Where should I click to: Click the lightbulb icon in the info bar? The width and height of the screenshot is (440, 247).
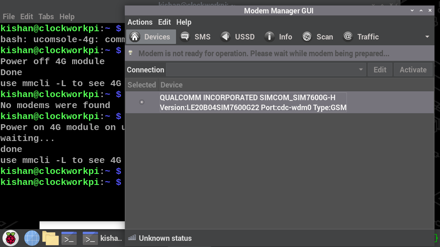click(x=131, y=53)
